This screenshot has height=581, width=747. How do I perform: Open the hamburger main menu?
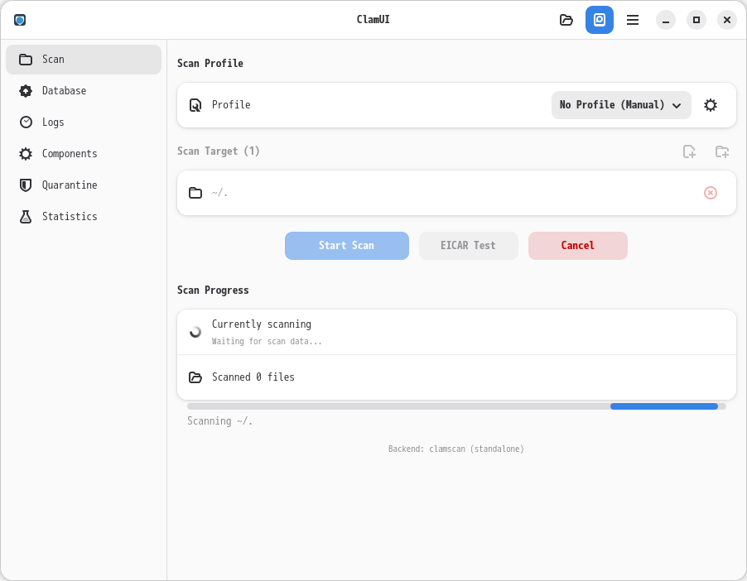633,20
